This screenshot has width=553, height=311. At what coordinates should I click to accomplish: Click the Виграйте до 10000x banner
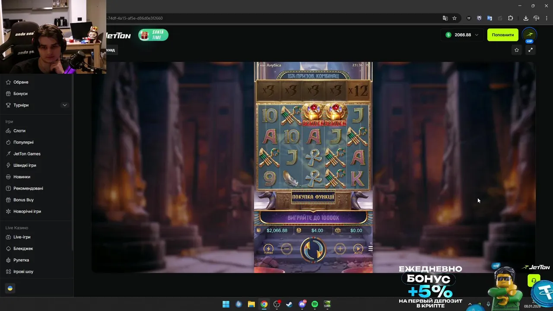[x=313, y=218]
